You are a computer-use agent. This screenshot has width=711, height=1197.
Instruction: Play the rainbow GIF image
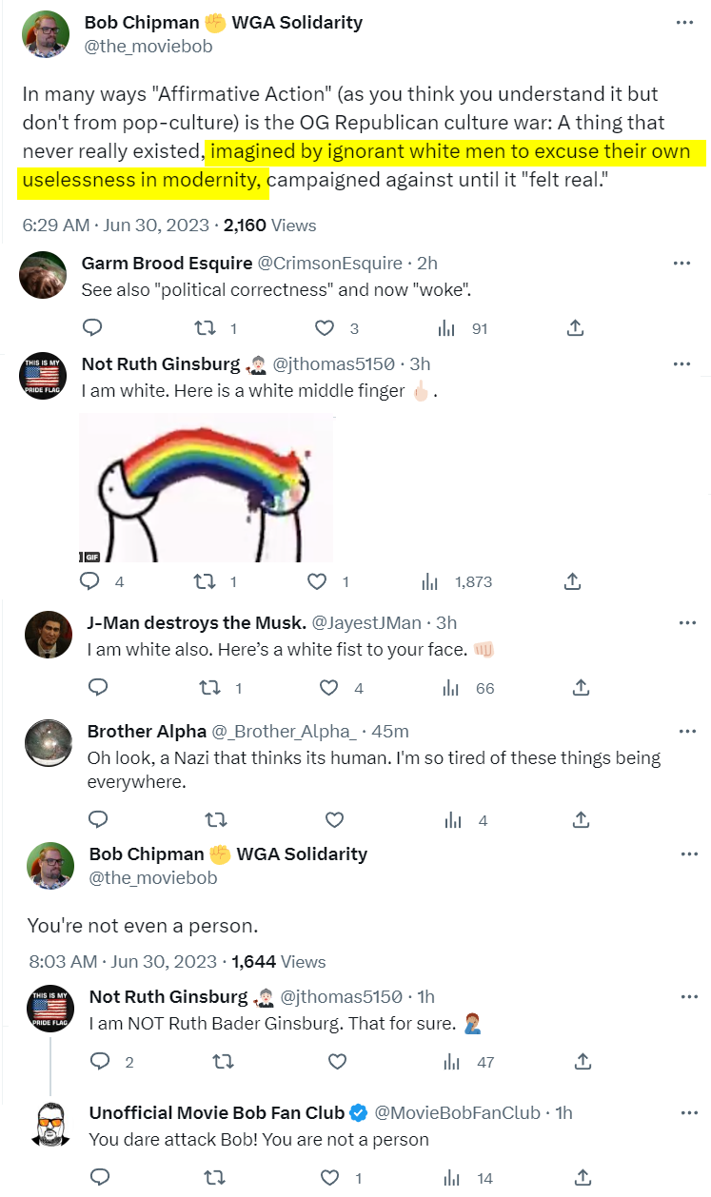click(x=206, y=488)
